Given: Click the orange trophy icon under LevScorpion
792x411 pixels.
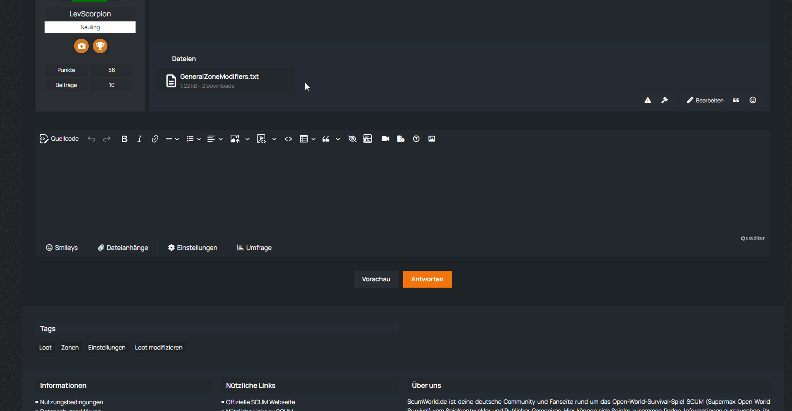Looking at the screenshot, I should coord(100,46).
